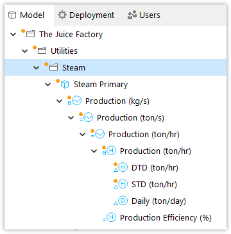Image resolution: width=231 pixels, height=234 pixels.
Task: Select the Production (kg/s) item
Action: [x=117, y=101]
